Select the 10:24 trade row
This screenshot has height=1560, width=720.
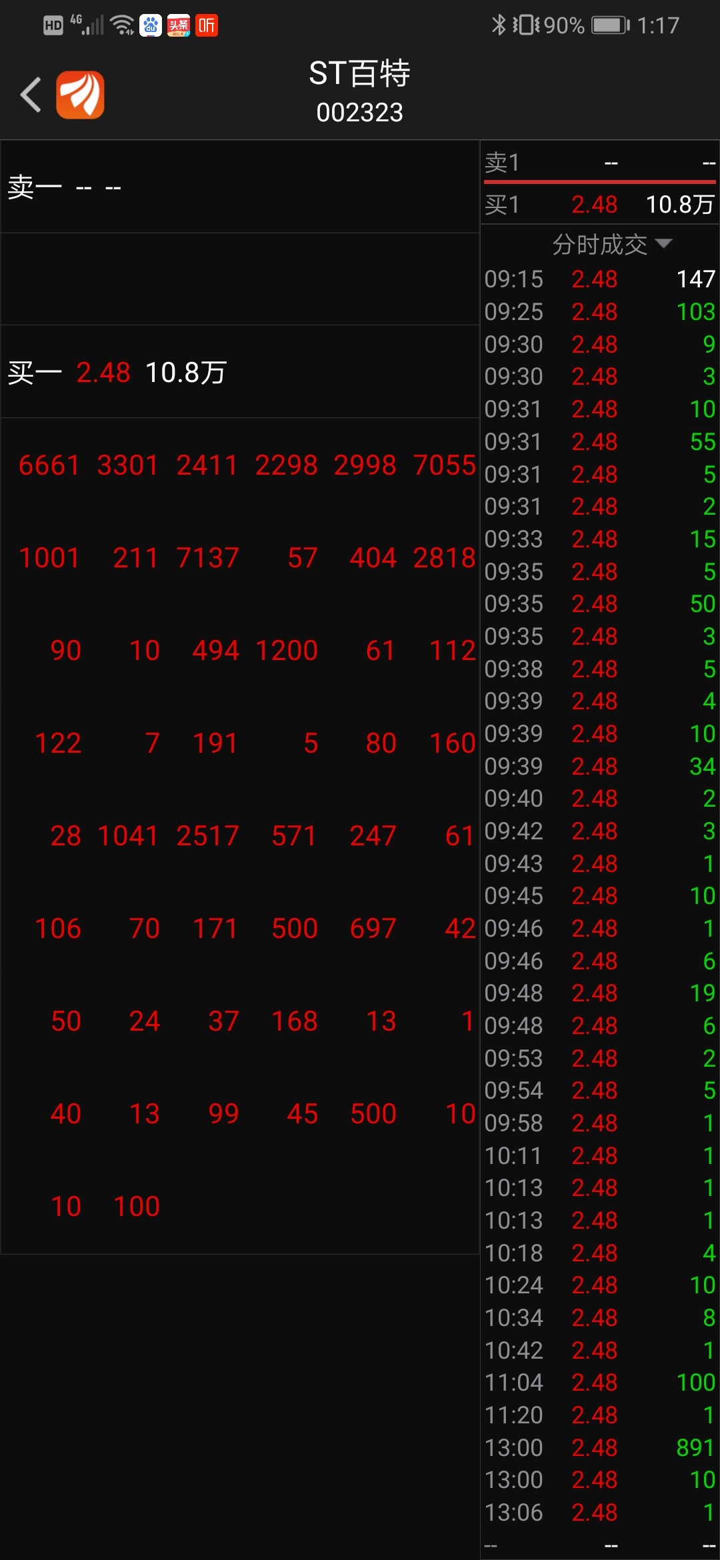click(x=600, y=1285)
